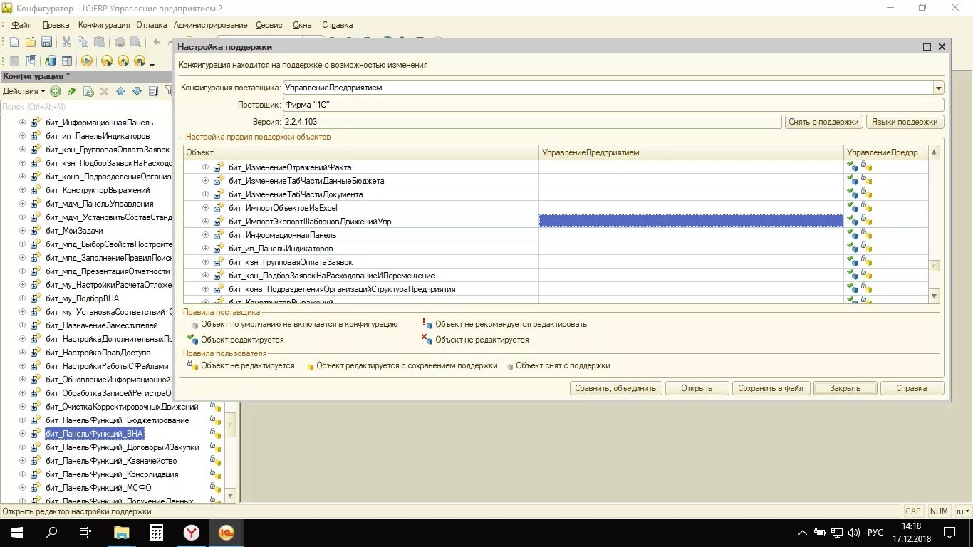Open the debug toolbar dropdown arrow
The image size is (973, 547).
point(152,64)
